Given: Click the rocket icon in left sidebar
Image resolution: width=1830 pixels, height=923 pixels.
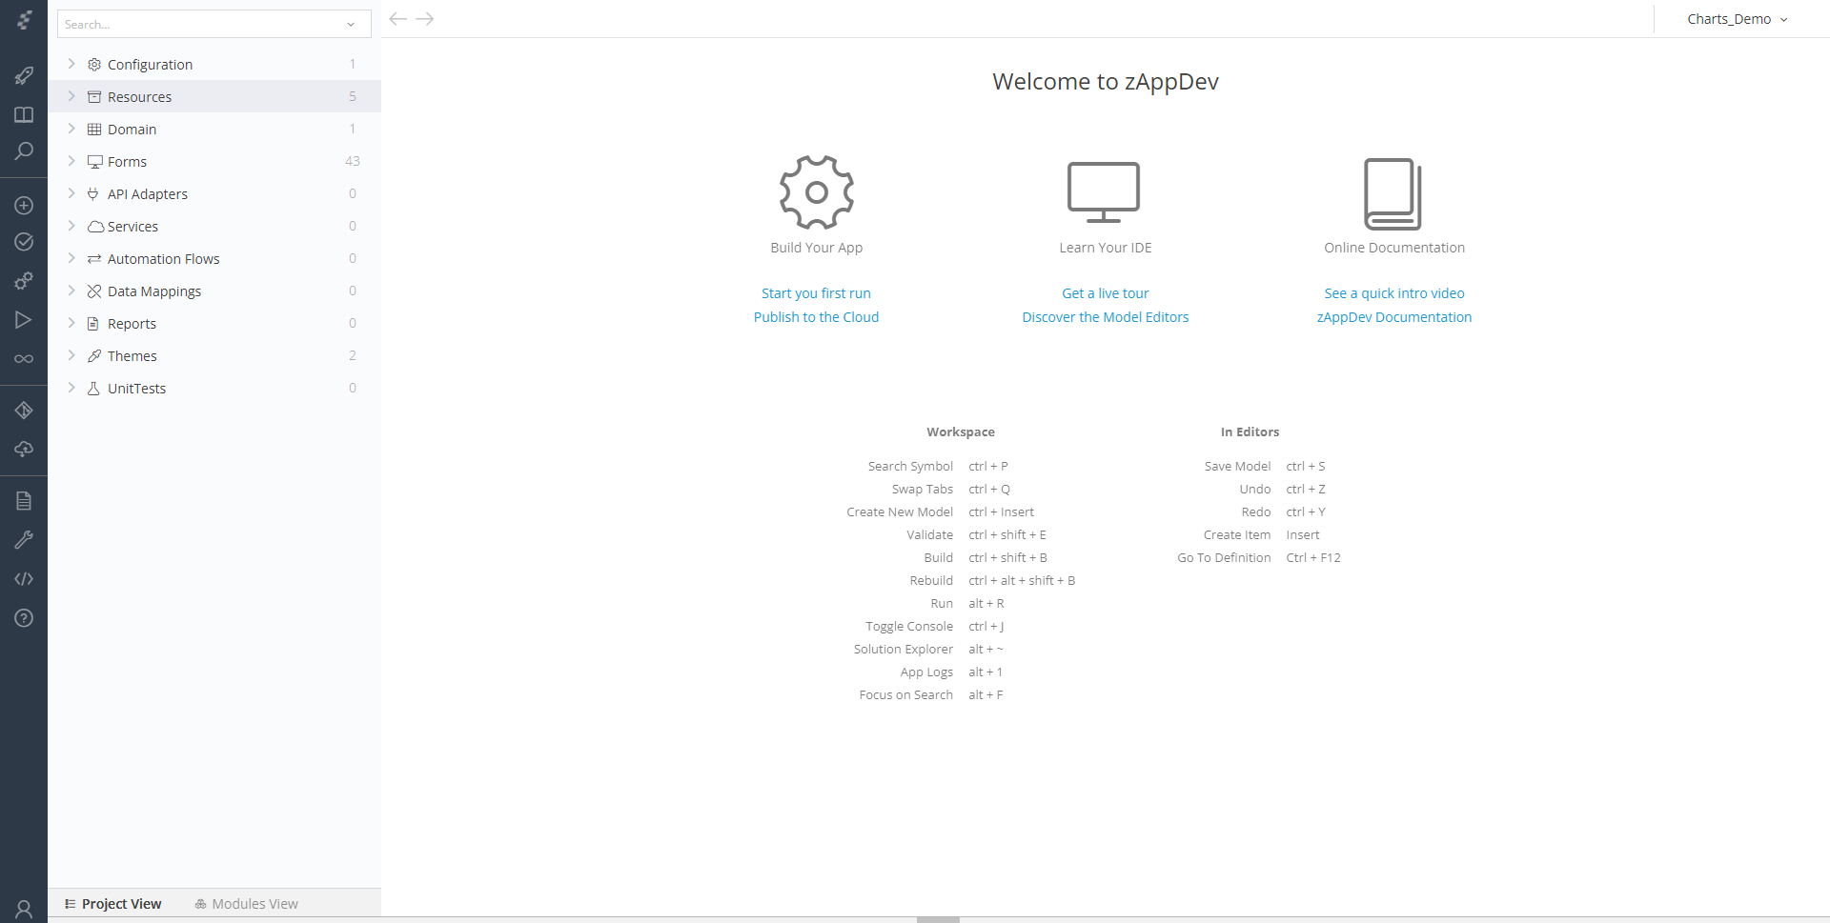Looking at the screenshot, I should pyautogui.click(x=24, y=75).
